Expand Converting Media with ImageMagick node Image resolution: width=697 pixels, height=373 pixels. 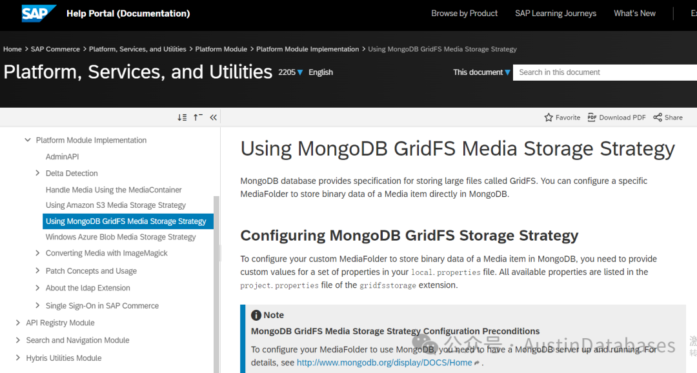(38, 253)
